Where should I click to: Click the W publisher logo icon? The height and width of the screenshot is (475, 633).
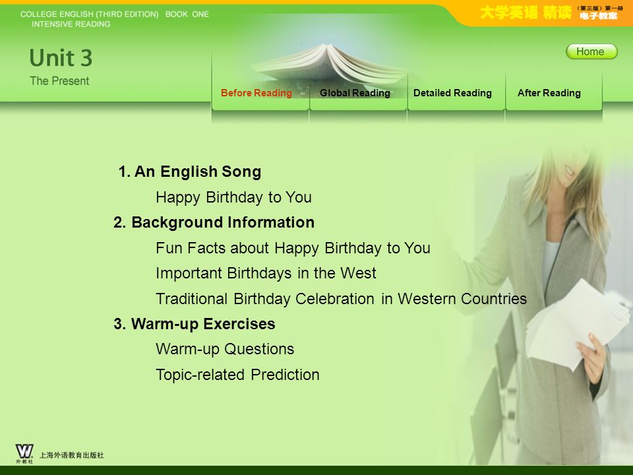point(24,454)
